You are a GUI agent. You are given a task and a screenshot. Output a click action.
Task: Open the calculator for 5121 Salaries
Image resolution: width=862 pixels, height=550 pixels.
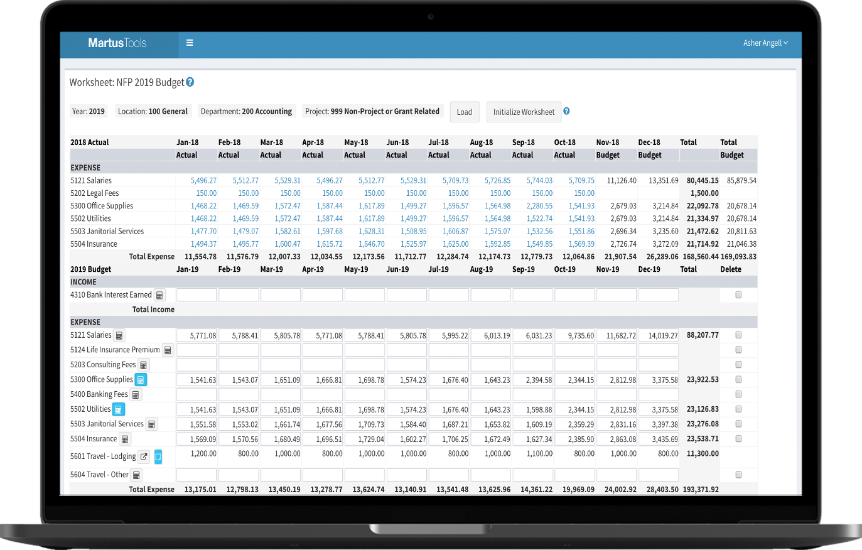(119, 335)
